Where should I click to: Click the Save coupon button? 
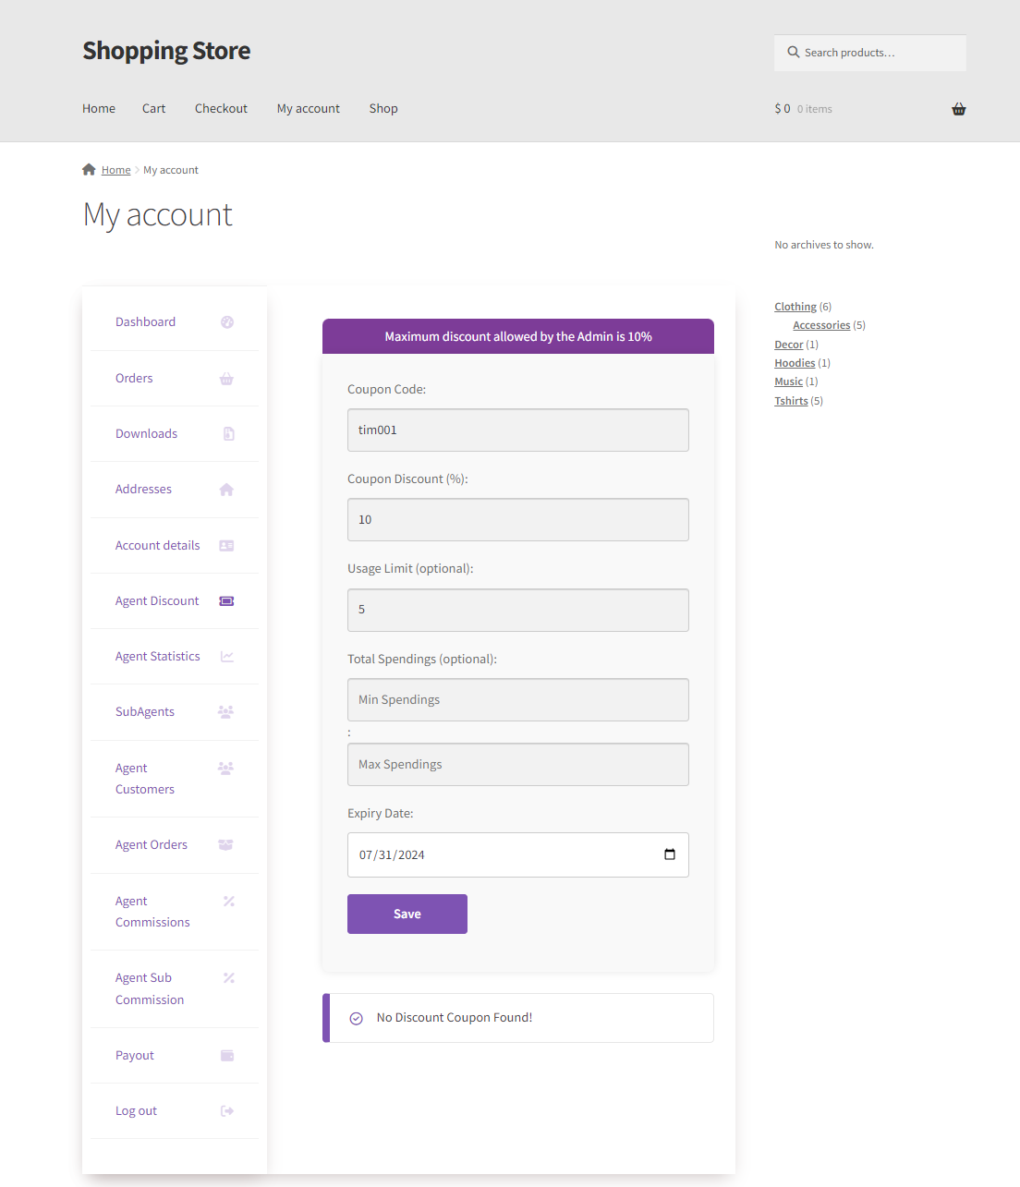point(407,914)
